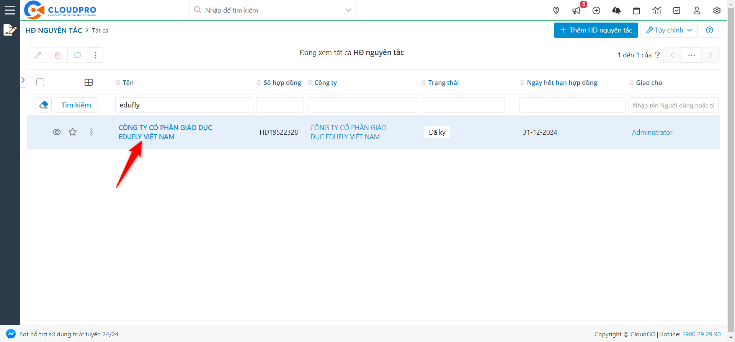This screenshot has width=735, height=342.
Task: Click the Tất cả breadcrumb filter
Action: 100,30
